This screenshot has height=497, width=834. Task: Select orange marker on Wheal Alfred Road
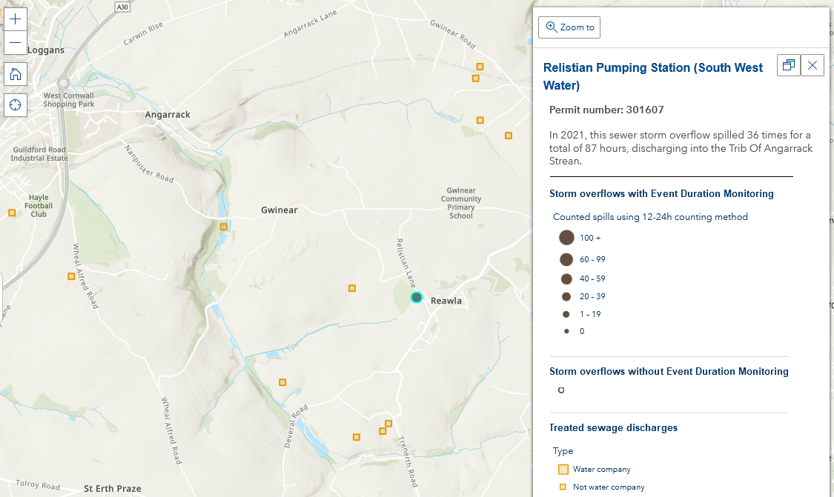[x=71, y=276]
